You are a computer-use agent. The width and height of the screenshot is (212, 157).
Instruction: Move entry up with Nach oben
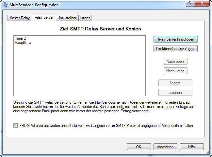175,61
